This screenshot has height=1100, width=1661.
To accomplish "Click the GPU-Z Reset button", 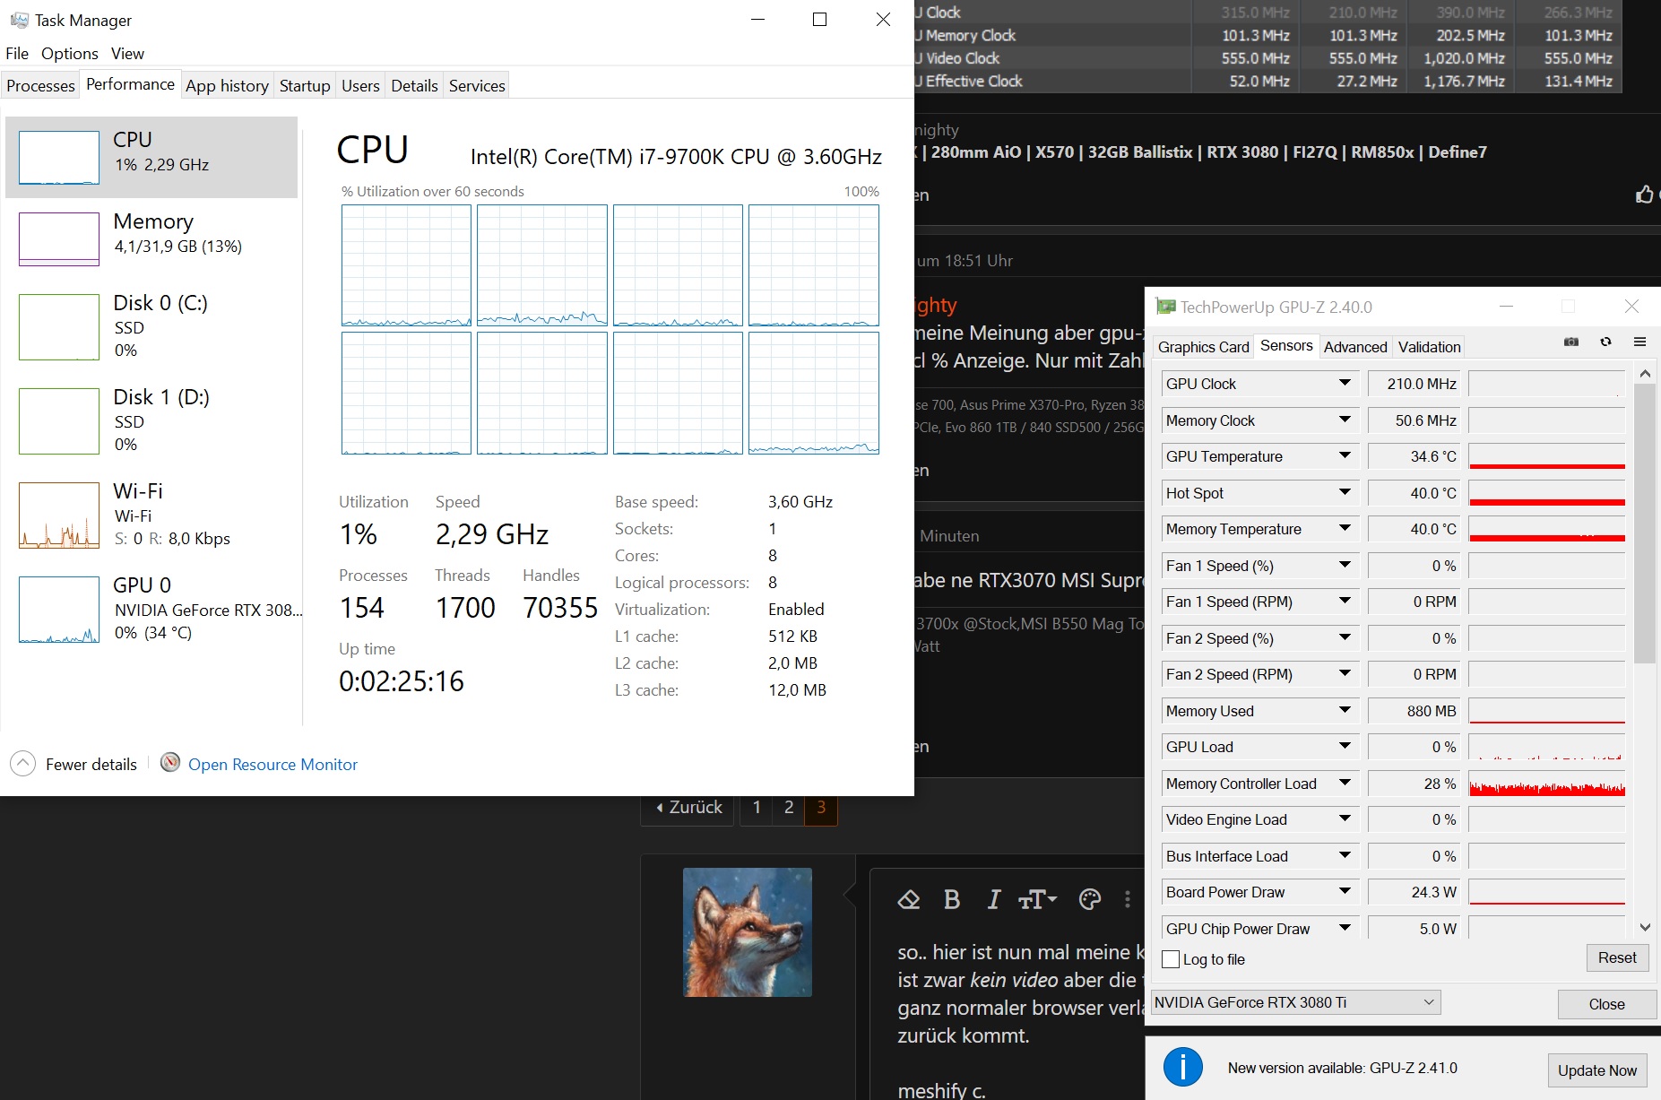I will tap(1617, 957).
